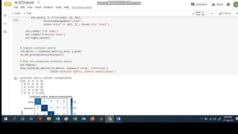The height and width of the screenshot is (134, 238).
Task: Click the cell output options icon
Action: [x=16, y=79]
